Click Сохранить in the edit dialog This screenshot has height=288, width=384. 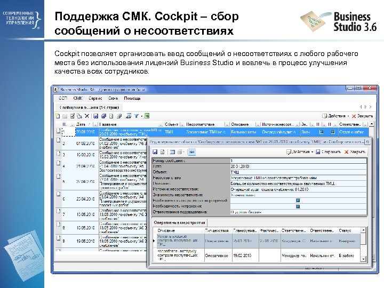tap(328, 152)
